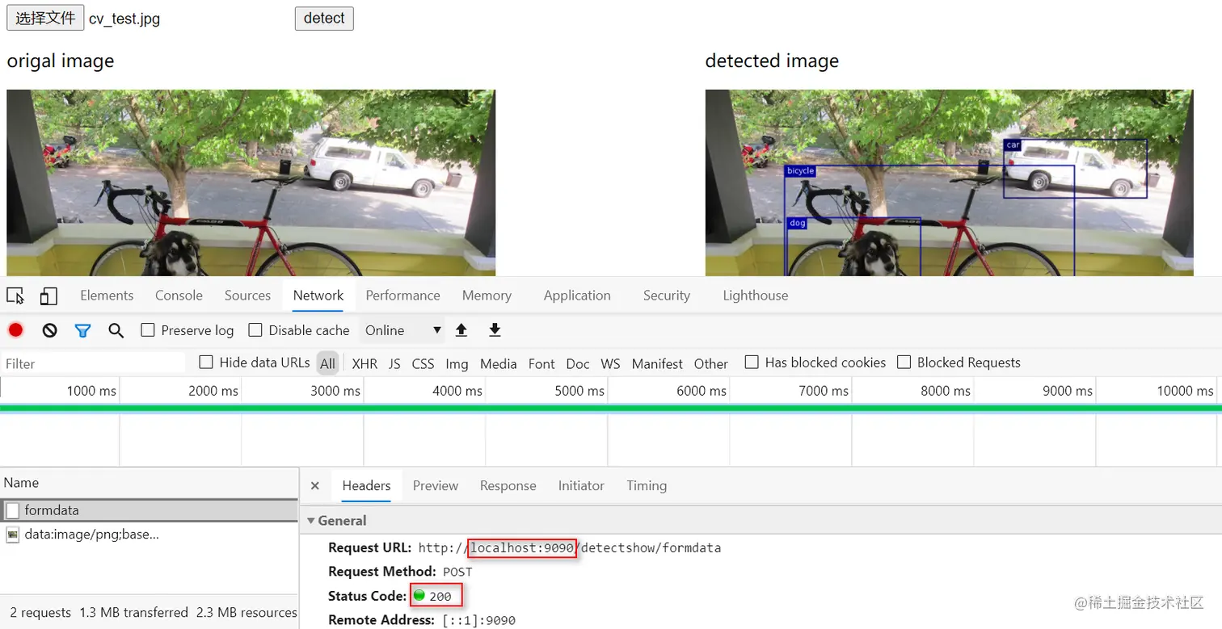The image size is (1222, 629).
Task: Select the All filter type
Action: tap(327, 363)
